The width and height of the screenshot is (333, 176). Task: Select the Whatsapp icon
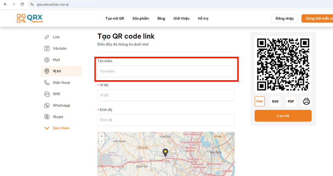[47, 105]
